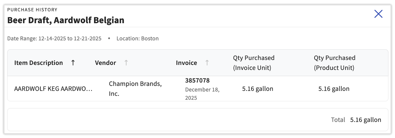Click the December 18, 2025 invoice date

[x=202, y=93]
